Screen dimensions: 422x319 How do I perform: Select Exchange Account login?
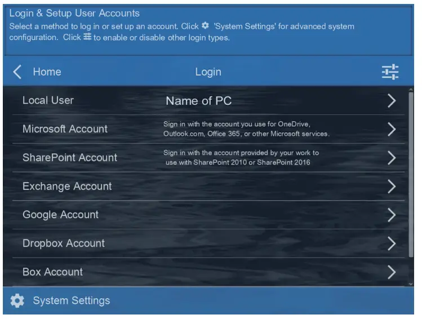[x=208, y=187]
